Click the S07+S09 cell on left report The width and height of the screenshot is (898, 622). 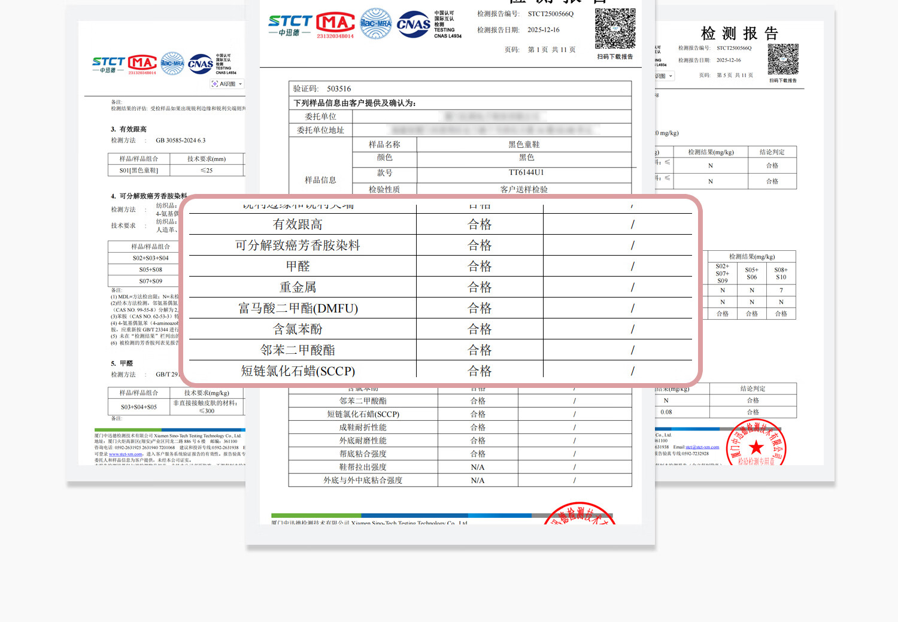coord(151,281)
